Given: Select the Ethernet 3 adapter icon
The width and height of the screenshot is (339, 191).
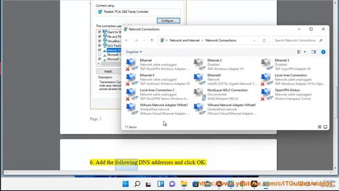Looking at the screenshot, I should tap(266, 65).
